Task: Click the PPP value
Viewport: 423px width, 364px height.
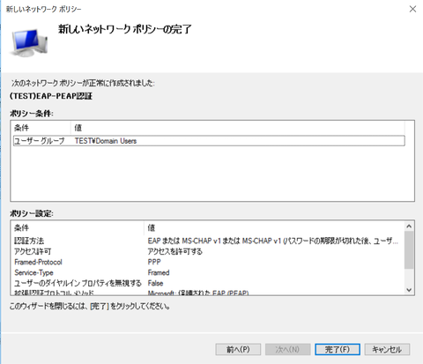Action: click(154, 262)
